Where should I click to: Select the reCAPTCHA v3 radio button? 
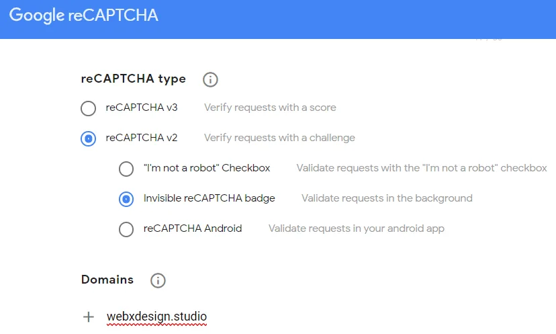click(x=88, y=108)
